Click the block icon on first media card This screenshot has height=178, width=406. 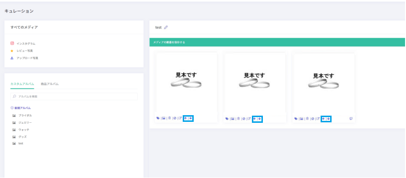click(175, 119)
